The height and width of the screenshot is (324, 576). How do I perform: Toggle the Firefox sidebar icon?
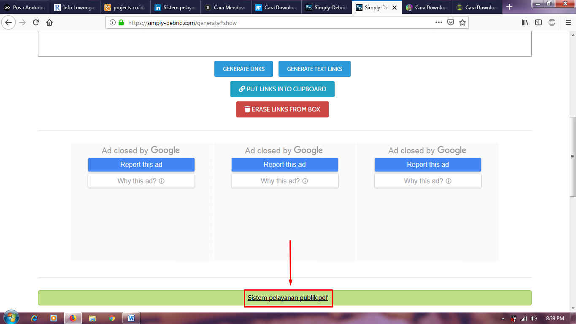tap(538, 22)
